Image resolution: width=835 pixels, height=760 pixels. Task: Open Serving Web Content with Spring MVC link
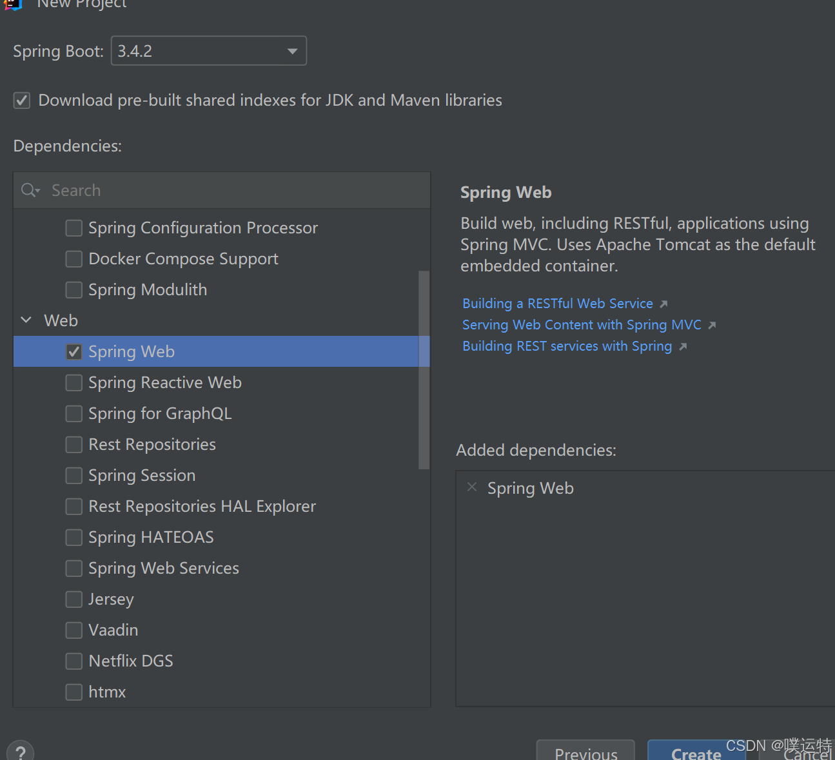582,325
